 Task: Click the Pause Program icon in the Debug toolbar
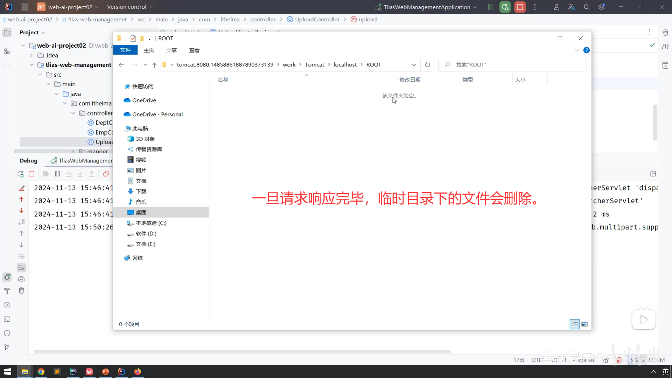[x=57, y=174]
